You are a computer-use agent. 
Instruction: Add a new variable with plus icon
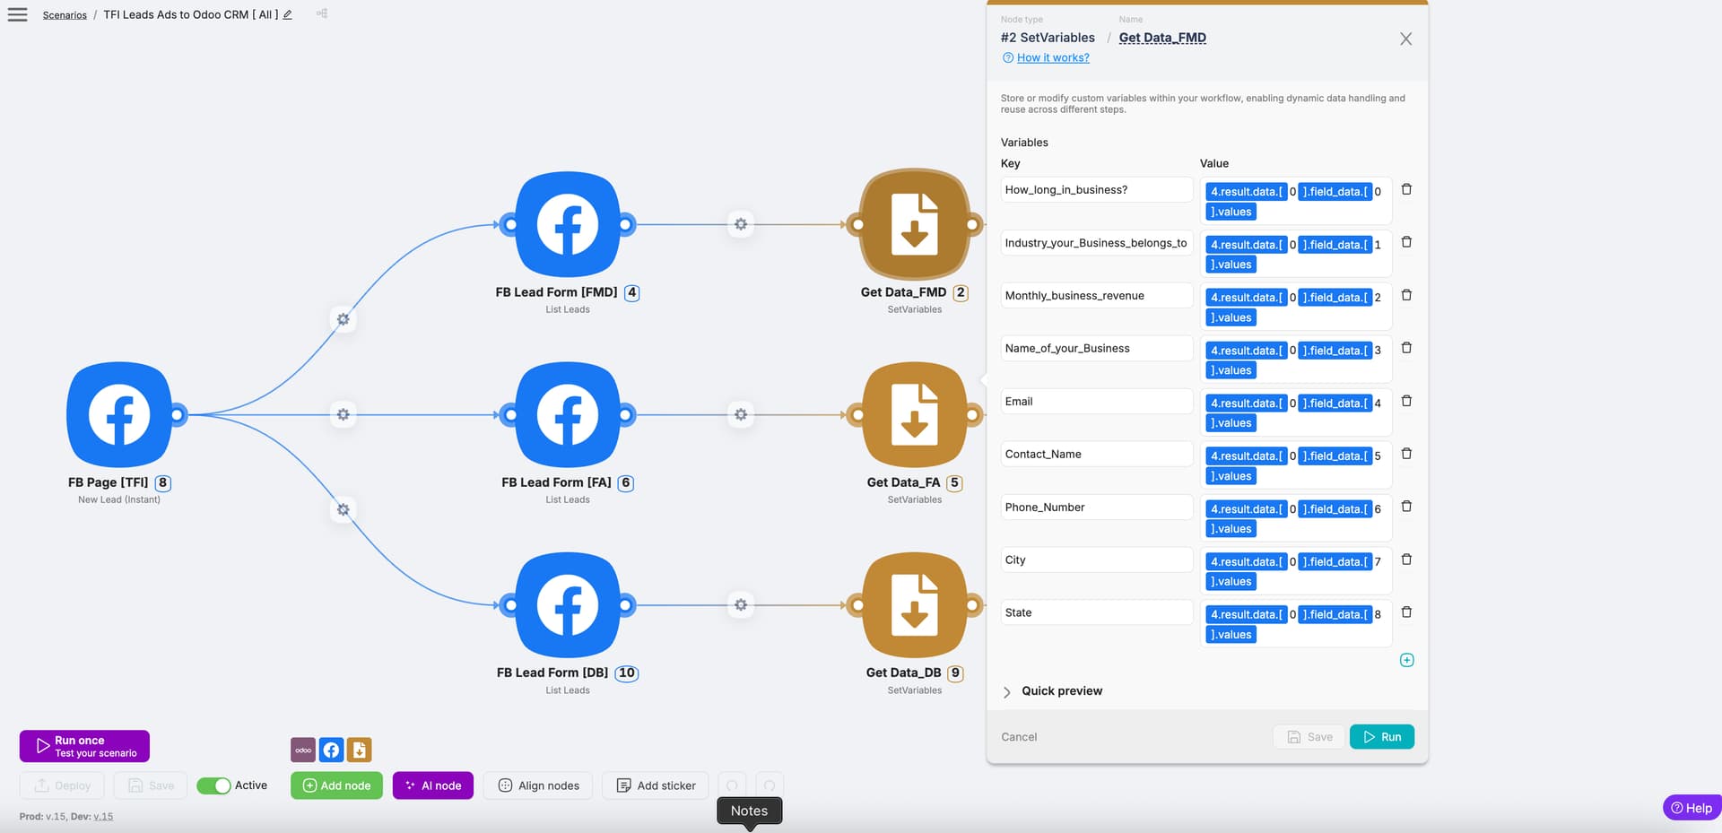tap(1406, 660)
